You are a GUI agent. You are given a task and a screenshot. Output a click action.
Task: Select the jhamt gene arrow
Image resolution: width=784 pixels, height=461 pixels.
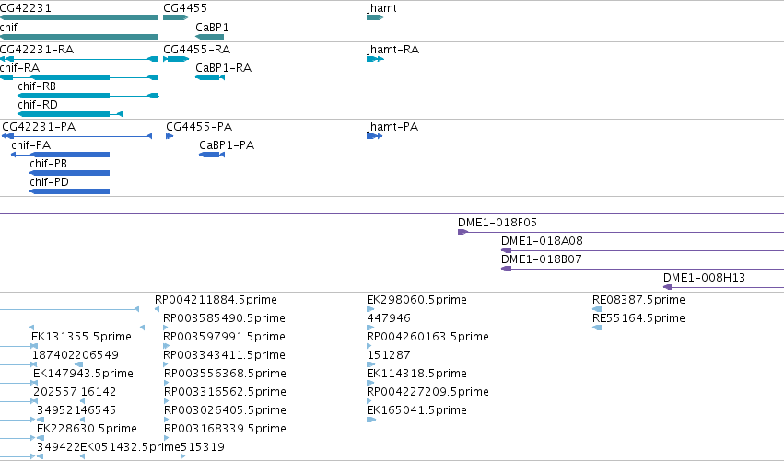pyautogui.click(x=375, y=17)
